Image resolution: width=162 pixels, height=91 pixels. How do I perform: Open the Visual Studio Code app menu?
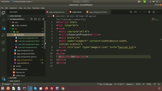click(22, 2)
